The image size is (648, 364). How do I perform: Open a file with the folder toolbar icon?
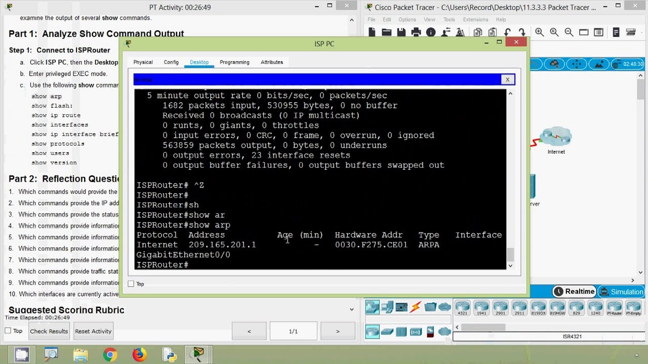coord(387,32)
